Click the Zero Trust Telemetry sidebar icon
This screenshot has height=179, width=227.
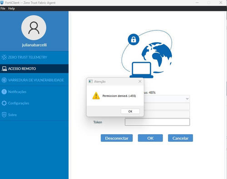[x=4, y=57]
